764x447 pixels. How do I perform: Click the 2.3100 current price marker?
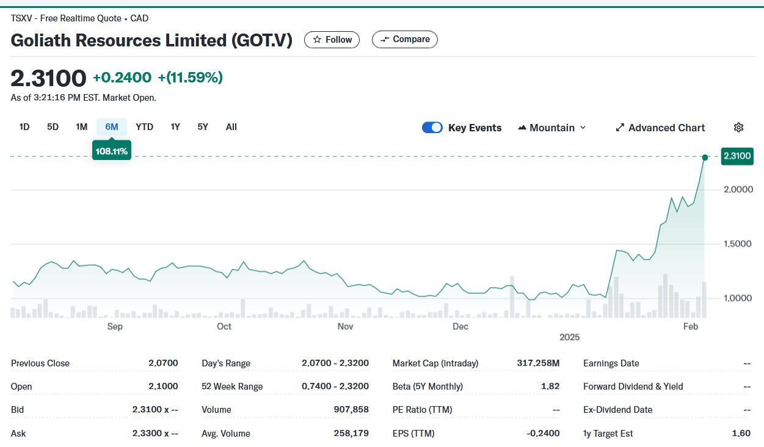737,156
